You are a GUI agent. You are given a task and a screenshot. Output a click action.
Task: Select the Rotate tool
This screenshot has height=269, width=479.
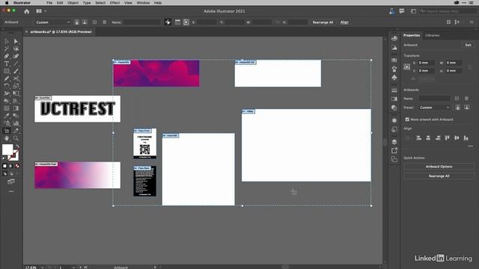coord(7,86)
